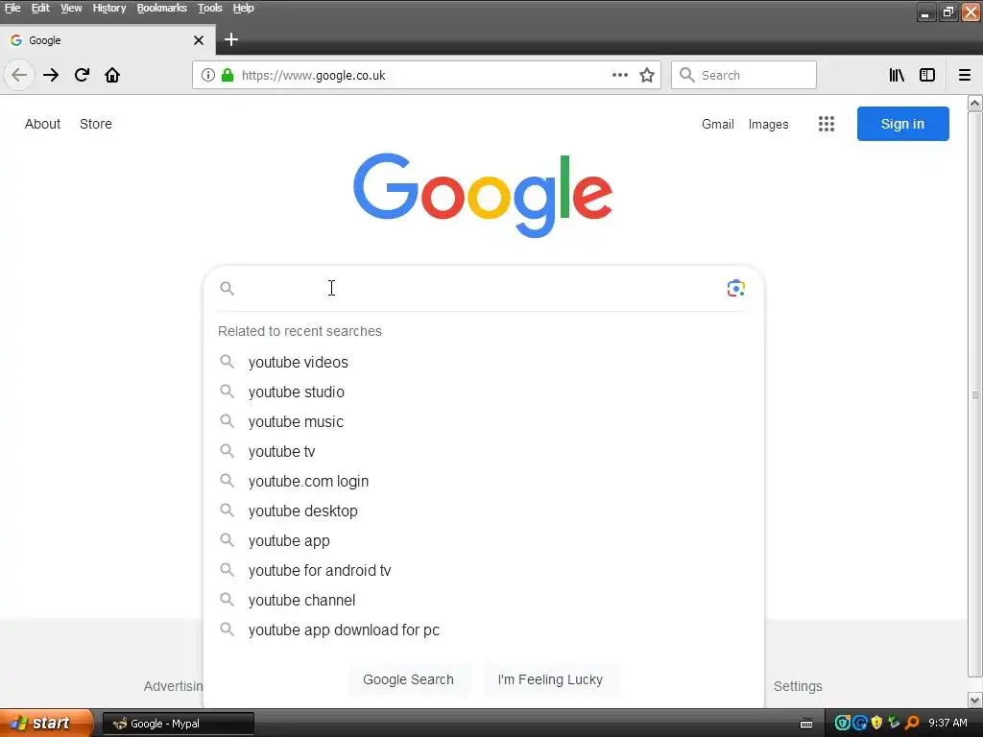
Task: Open the Bookmarks menu
Action: 161,8
